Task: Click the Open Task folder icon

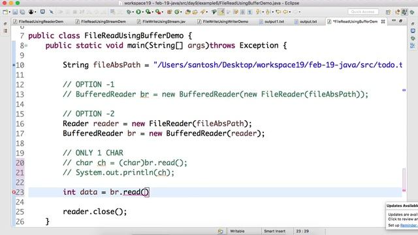Action: click(x=195, y=12)
